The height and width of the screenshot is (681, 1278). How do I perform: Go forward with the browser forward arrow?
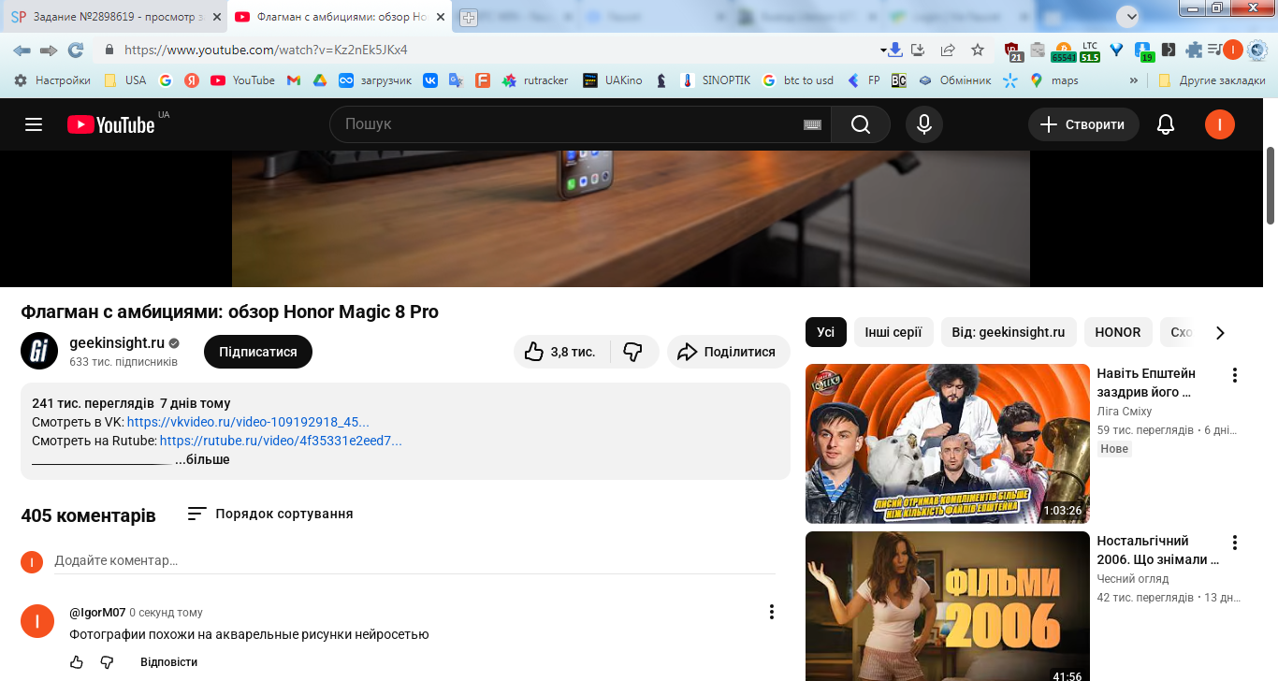[49, 50]
